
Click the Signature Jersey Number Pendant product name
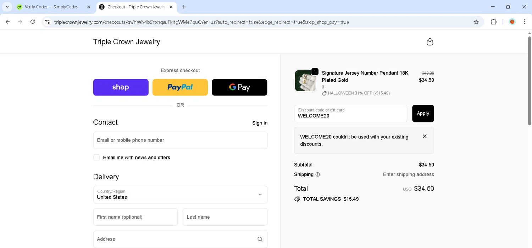click(365, 76)
